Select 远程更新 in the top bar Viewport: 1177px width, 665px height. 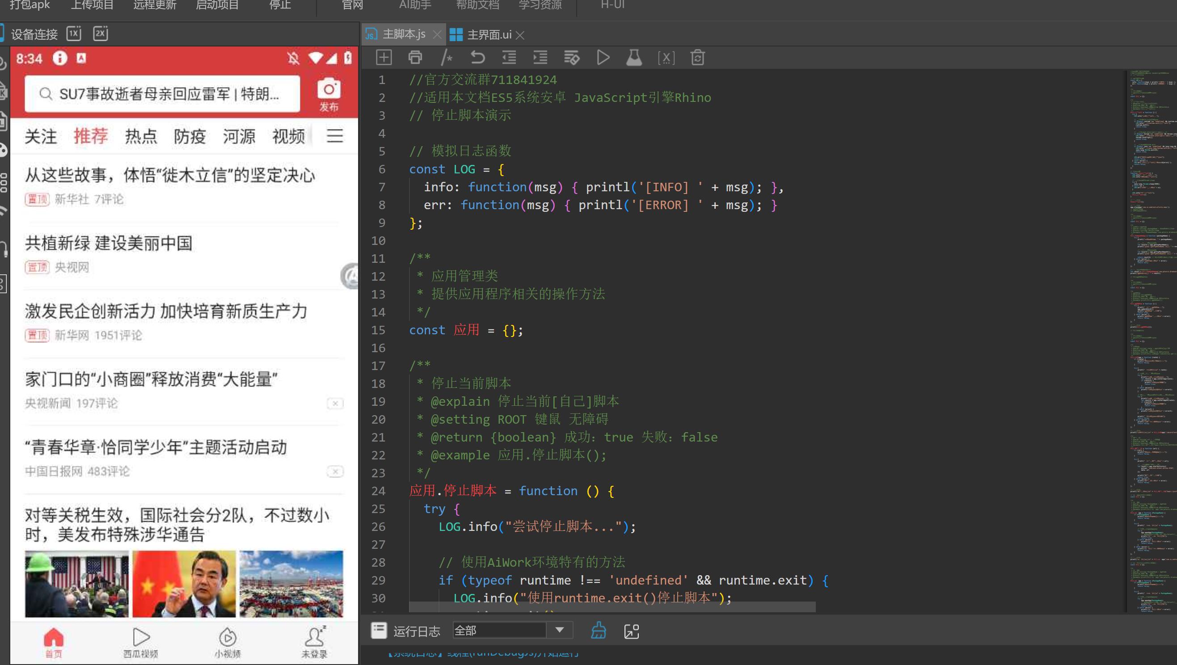pos(154,5)
